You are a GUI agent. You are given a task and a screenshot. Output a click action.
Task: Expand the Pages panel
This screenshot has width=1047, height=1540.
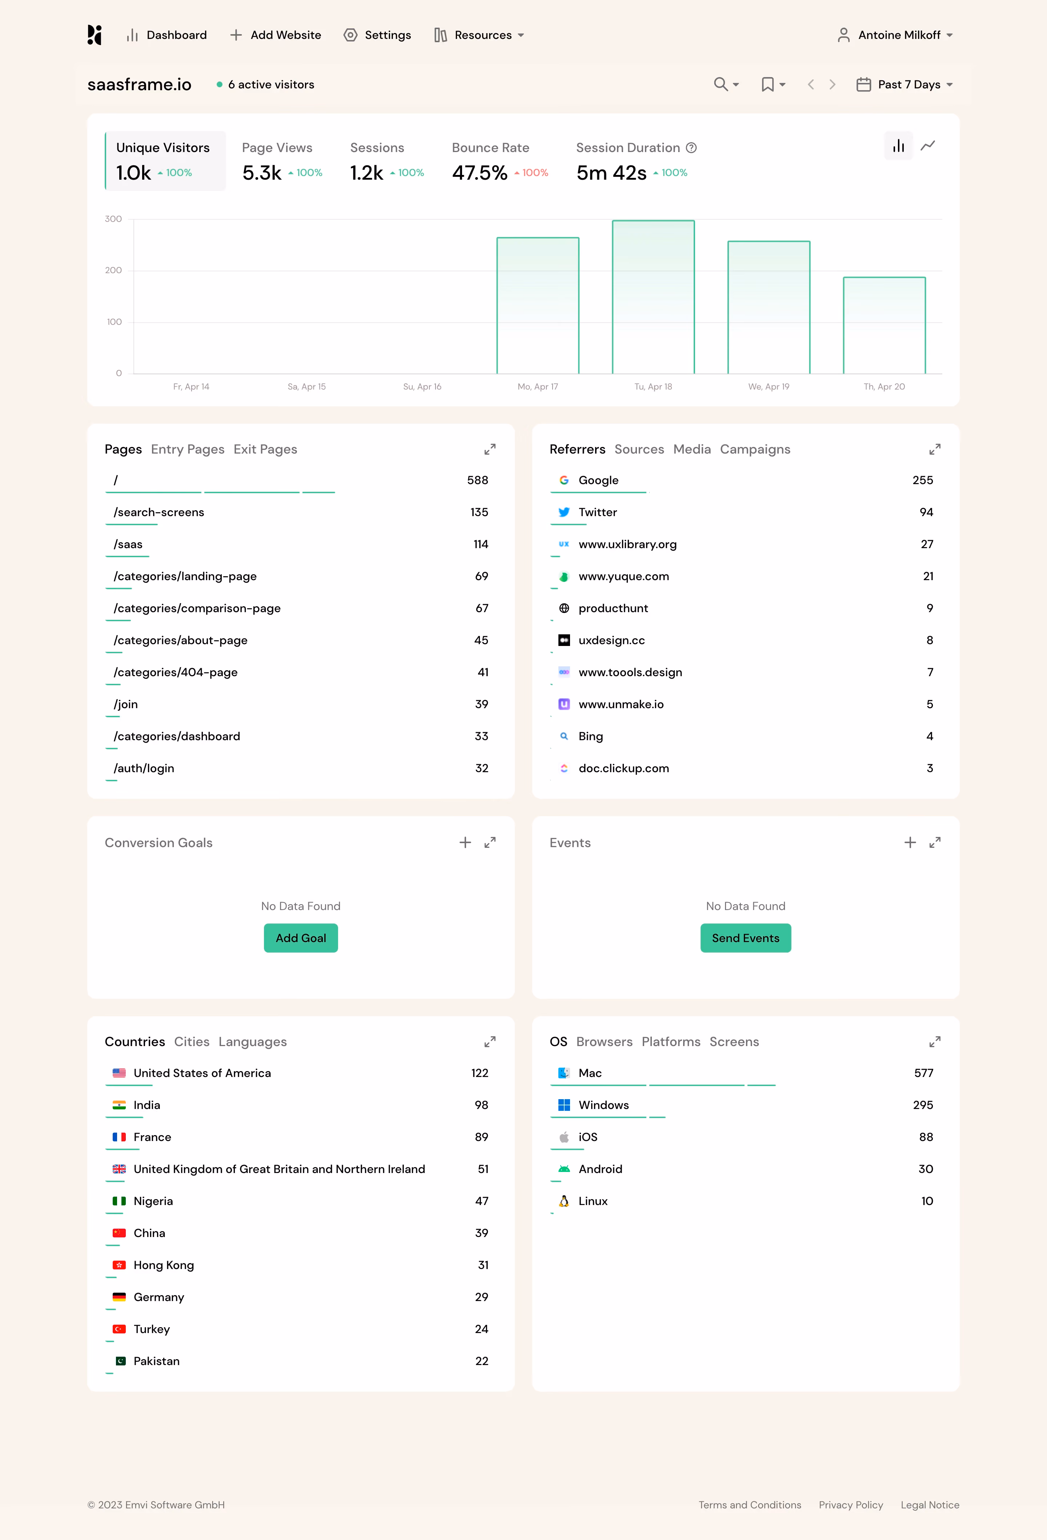(489, 449)
